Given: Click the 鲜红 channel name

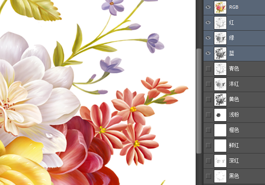Looking at the screenshot, I should [x=234, y=145].
